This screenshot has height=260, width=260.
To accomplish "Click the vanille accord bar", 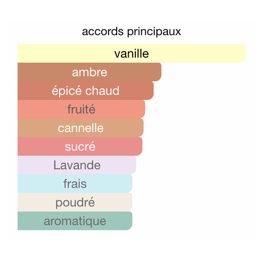I will click(x=132, y=53).
